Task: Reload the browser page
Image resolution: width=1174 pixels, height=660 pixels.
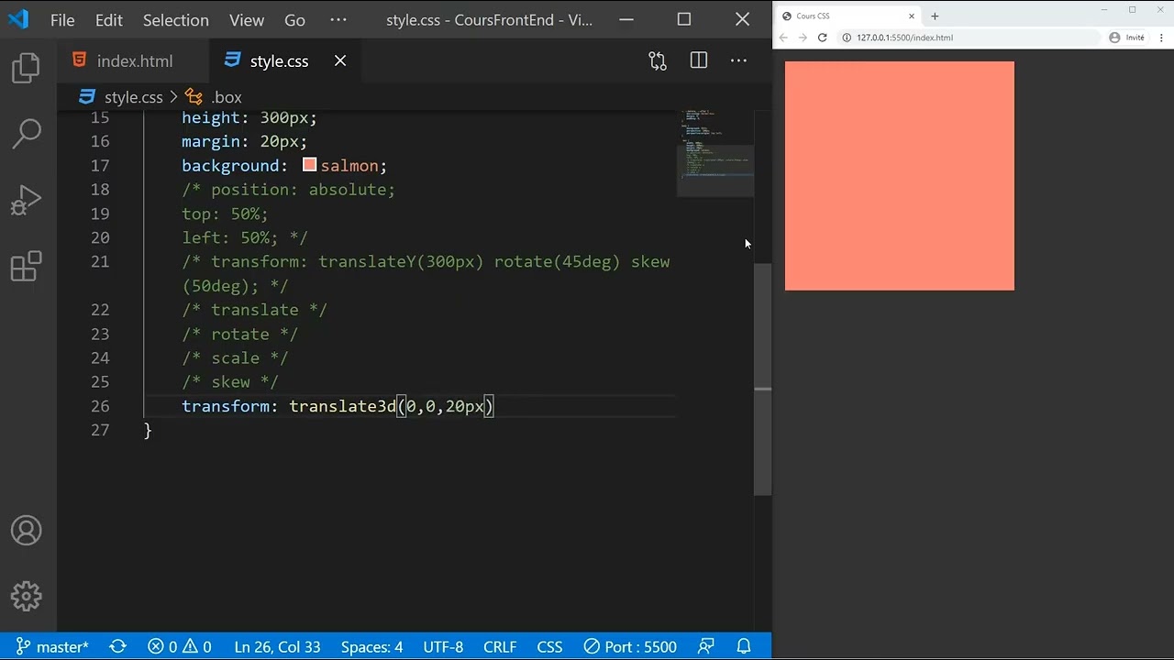Action: click(x=823, y=38)
